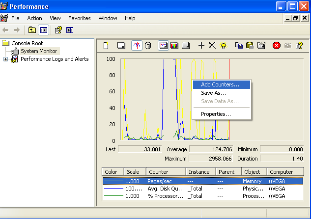Screen dimensions: 311x219
Task: Click the Last value field 33.001
Action: (140, 149)
